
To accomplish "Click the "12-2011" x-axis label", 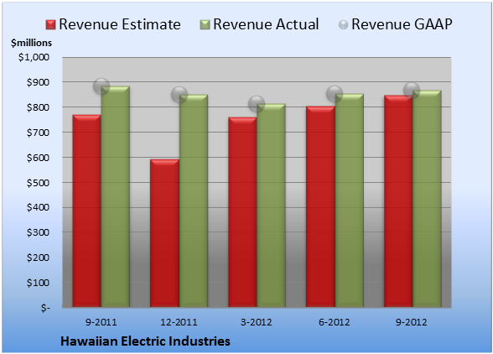I will click(179, 322).
